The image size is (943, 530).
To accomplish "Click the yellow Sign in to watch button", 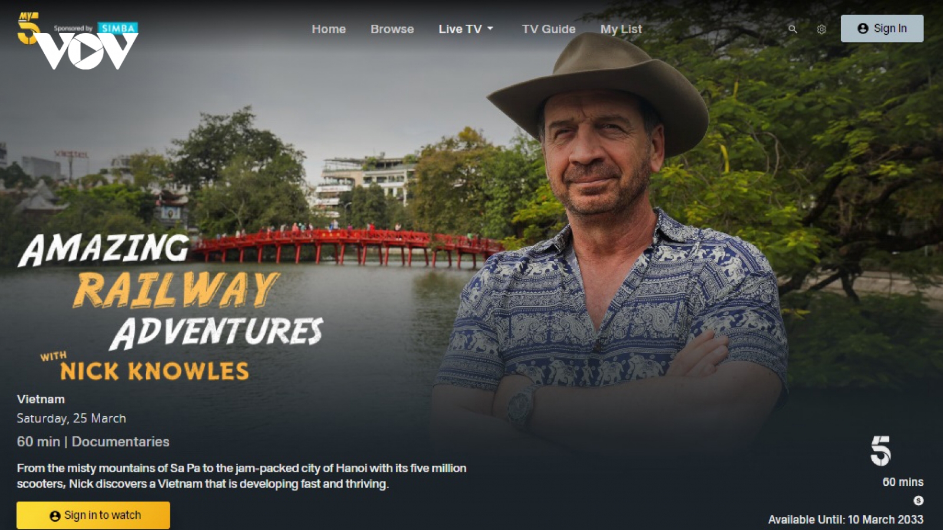I will click(93, 515).
